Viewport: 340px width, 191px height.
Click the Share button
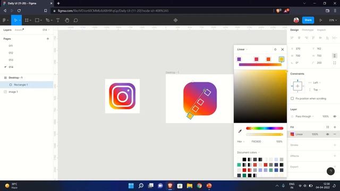[x=308, y=20]
